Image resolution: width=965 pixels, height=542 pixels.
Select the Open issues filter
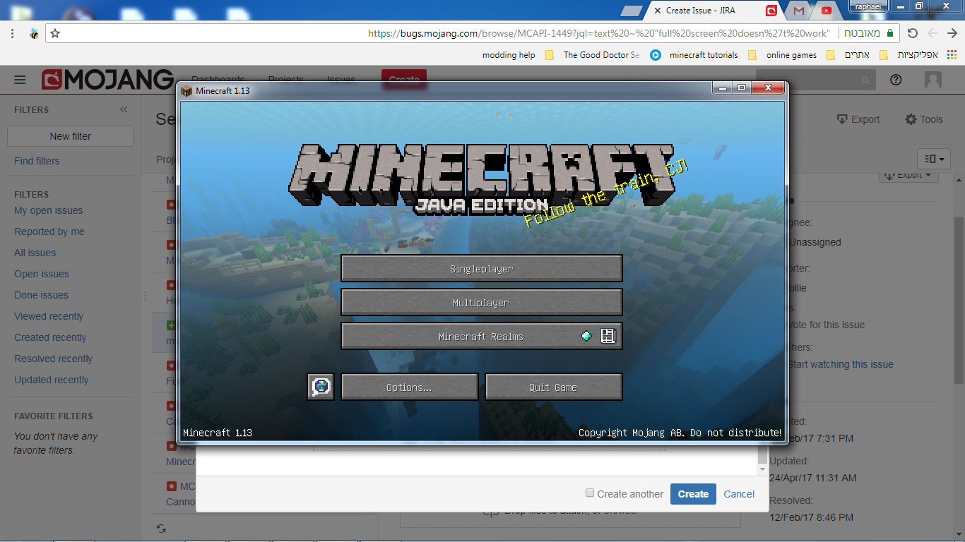[x=42, y=274]
